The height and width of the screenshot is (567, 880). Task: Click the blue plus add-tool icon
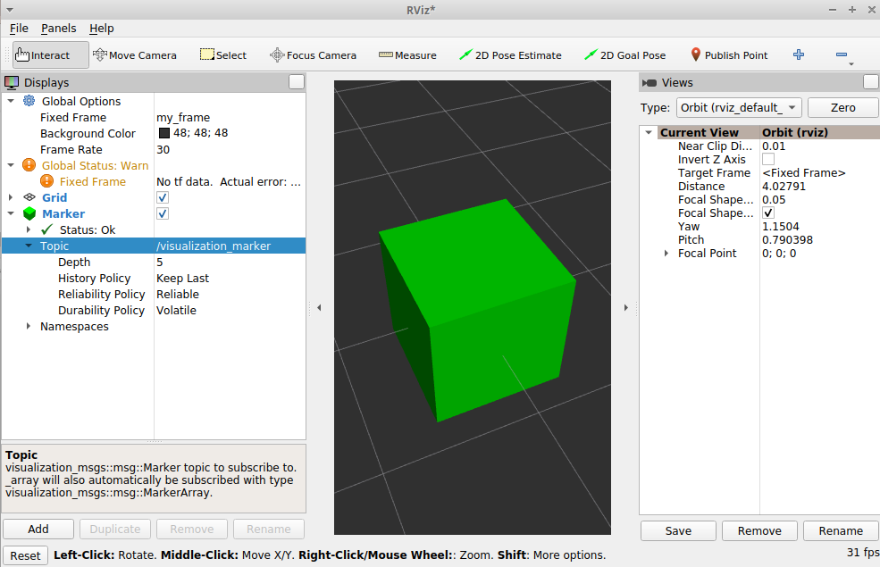point(799,54)
